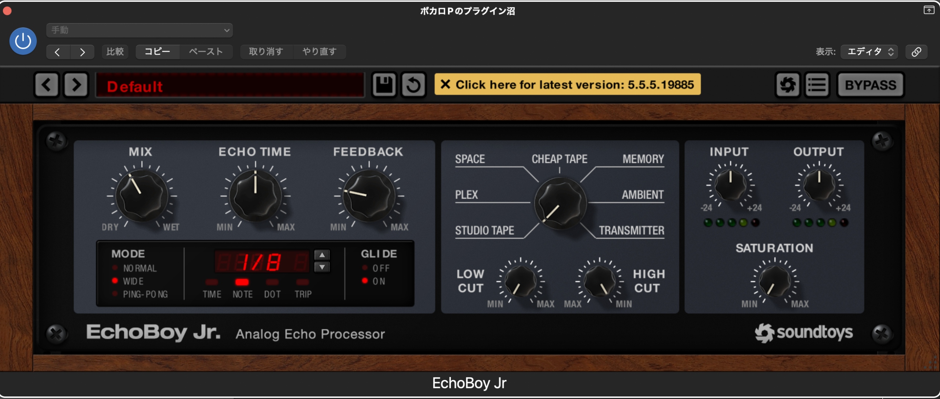
Task: Click the MIX knob
Action: [142, 196]
